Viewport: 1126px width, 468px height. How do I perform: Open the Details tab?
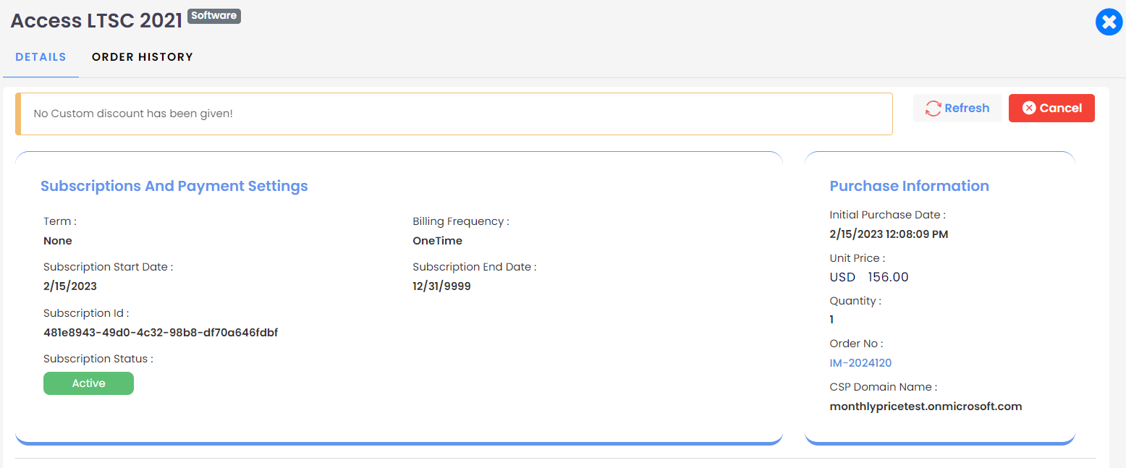(x=41, y=57)
